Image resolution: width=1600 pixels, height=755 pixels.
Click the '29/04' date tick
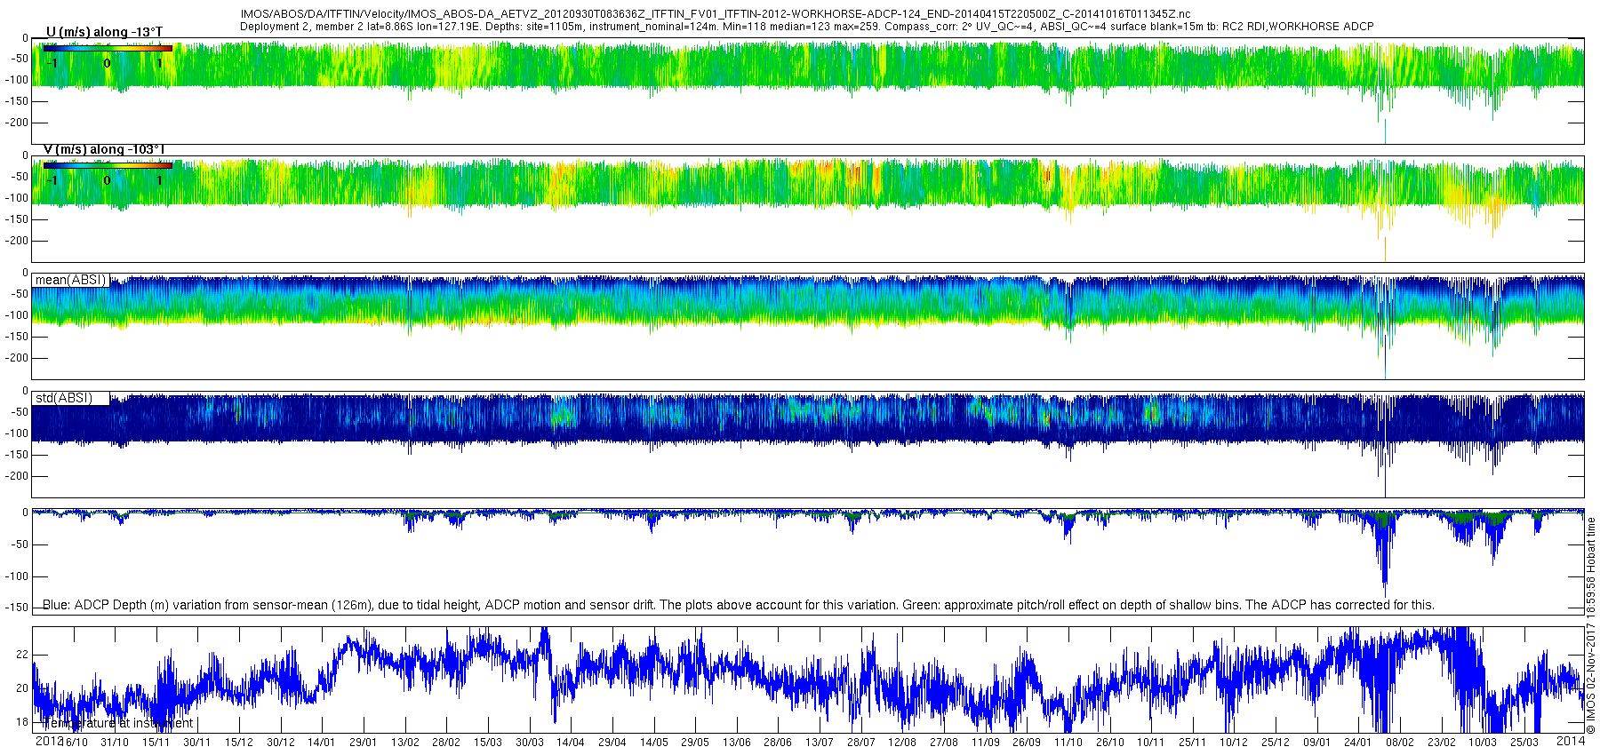612,743
